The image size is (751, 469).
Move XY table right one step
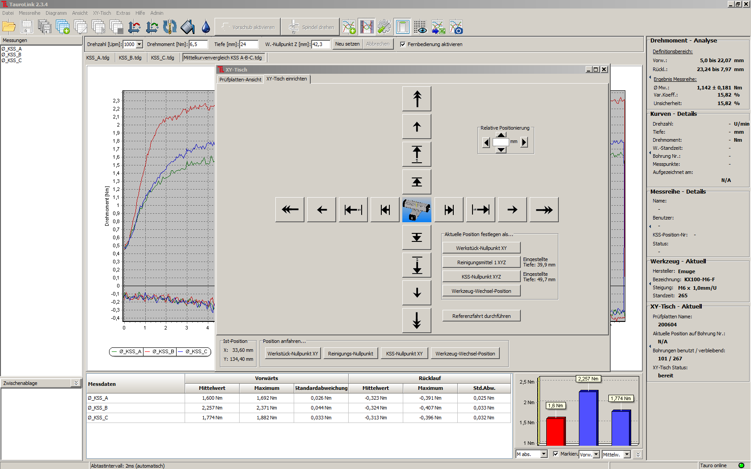click(512, 210)
